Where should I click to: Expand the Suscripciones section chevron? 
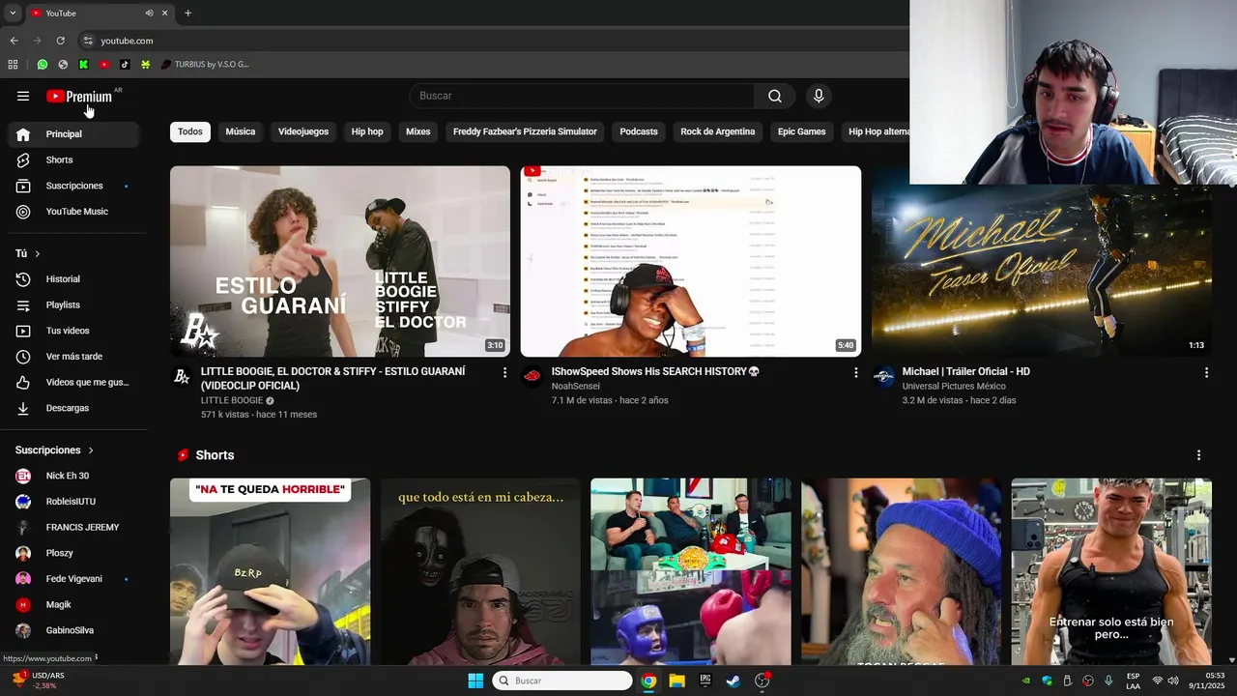91,450
